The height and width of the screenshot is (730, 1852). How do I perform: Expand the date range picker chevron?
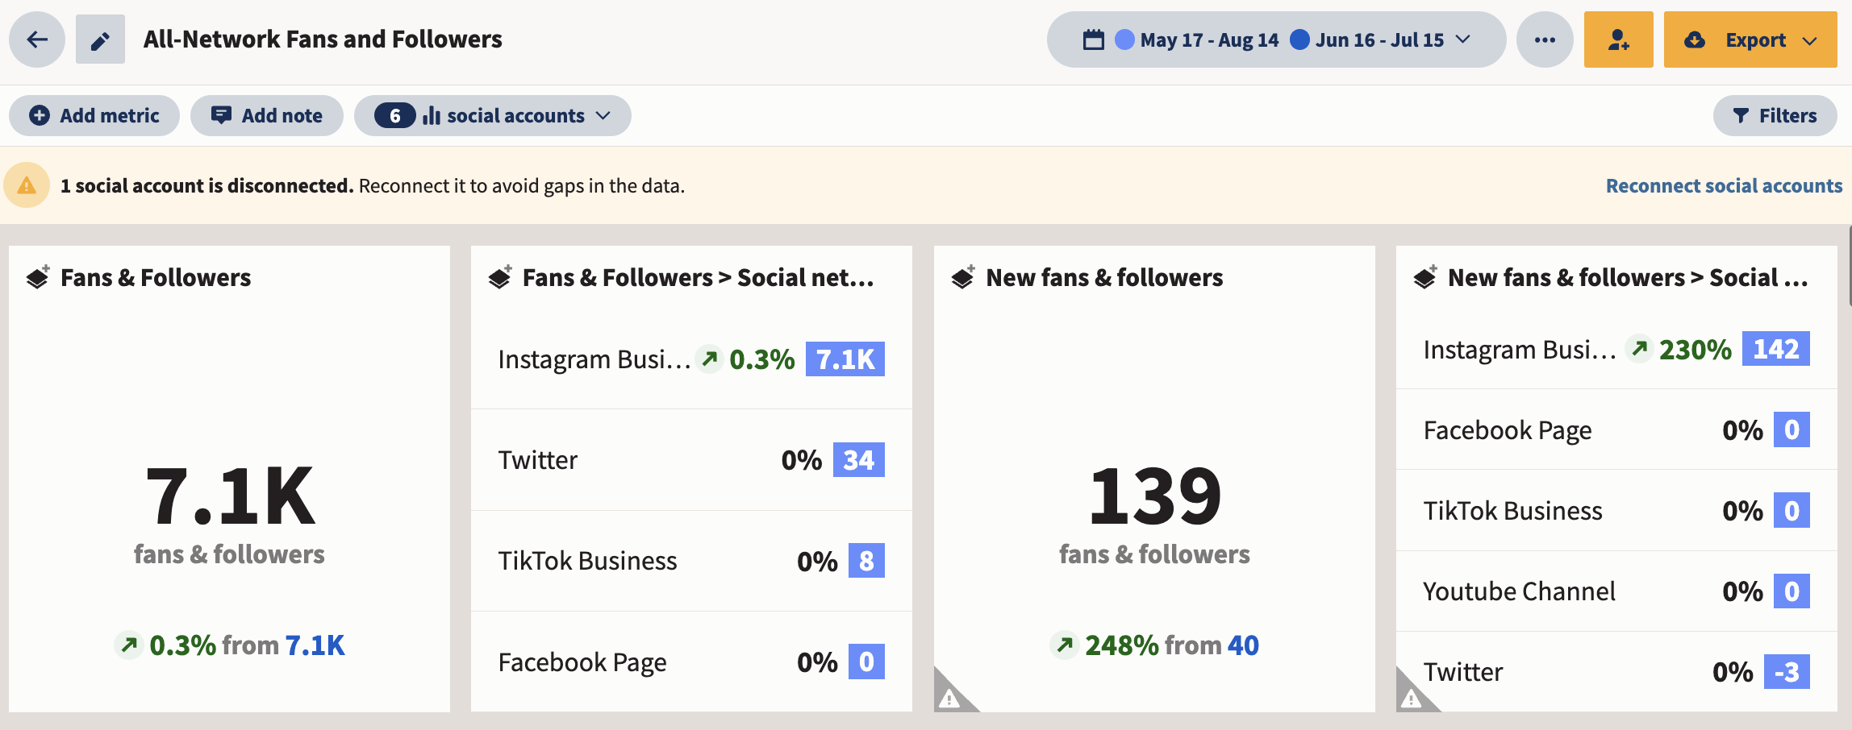[1463, 39]
